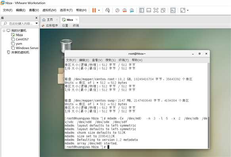This screenshot has width=231, height=157.
Task: Select the hbza VM in the library
Action: pyautogui.click(x=19, y=35)
